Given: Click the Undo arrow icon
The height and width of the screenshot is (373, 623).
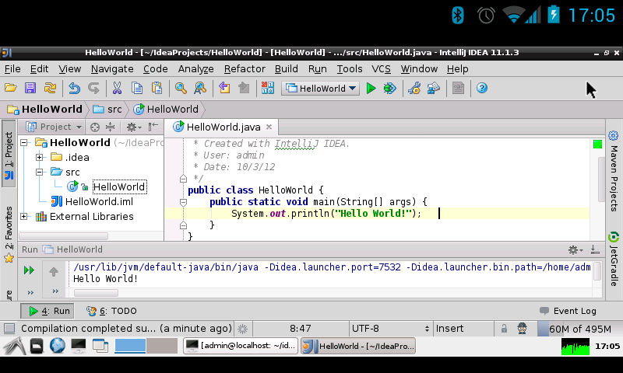Looking at the screenshot, I should coord(74,88).
